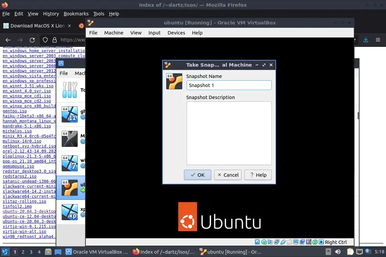Viewport: 386px width, 257px height.
Task: Select the Windows 7 VM icon
Action: pyautogui.click(x=70, y=163)
